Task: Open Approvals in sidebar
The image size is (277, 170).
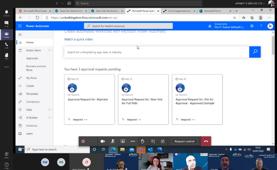Action: tap(32, 58)
